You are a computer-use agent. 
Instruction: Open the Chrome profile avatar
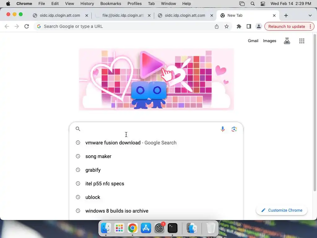coord(258,26)
